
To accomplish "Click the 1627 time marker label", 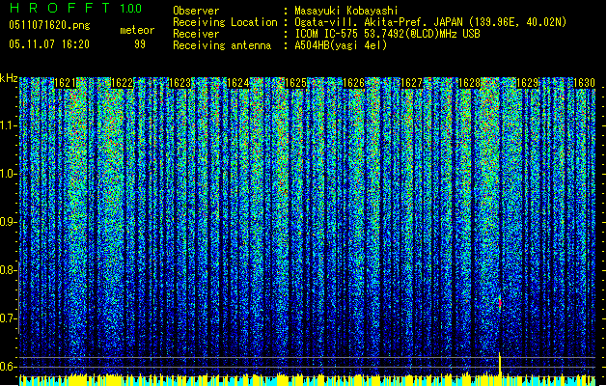I will click(411, 83).
